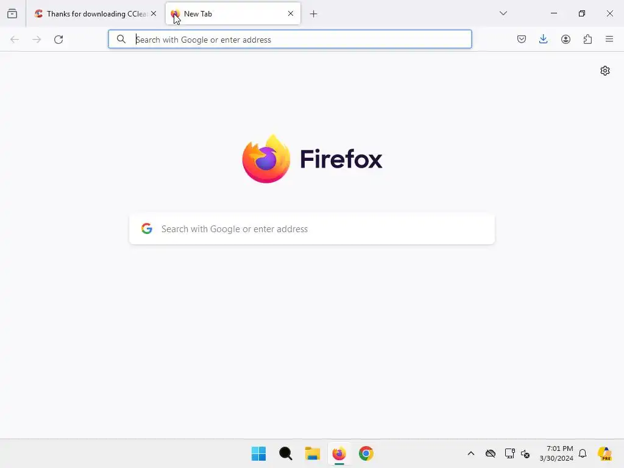Viewport: 624px width, 468px height.
Task: Go back one page
Action: [x=15, y=40]
